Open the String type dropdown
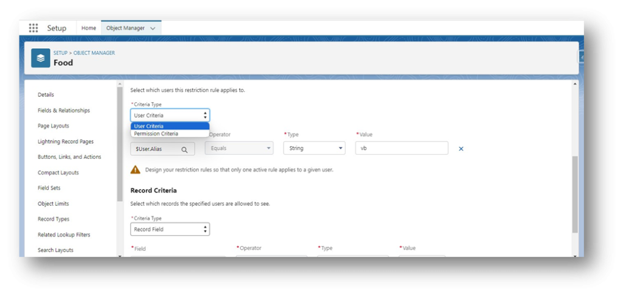Image resolution: width=623 pixels, height=296 pixels. pos(315,149)
